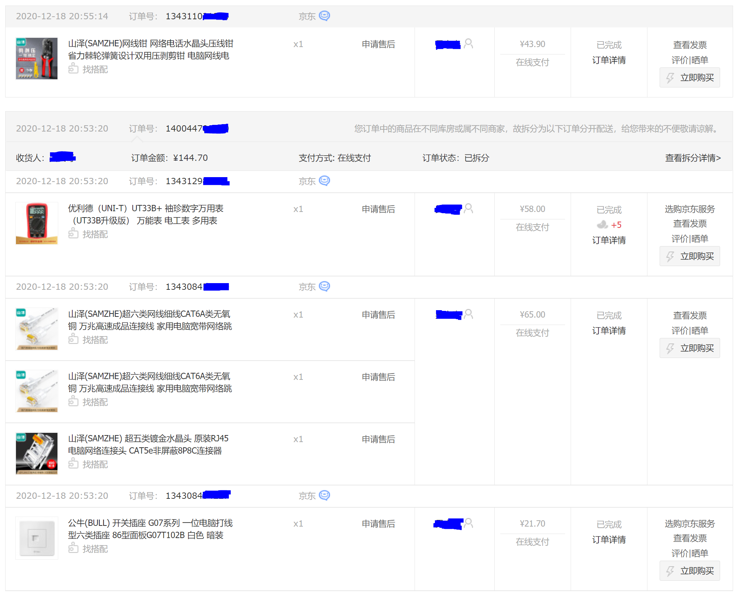Click chat bubble icon above BULL socket order

pos(324,495)
